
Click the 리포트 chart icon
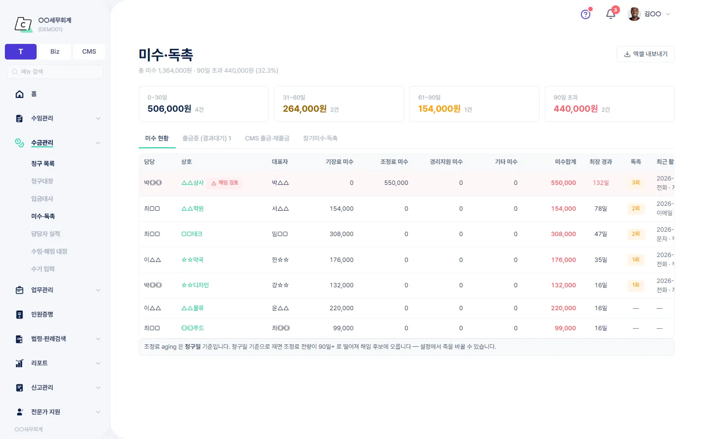point(20,363)
